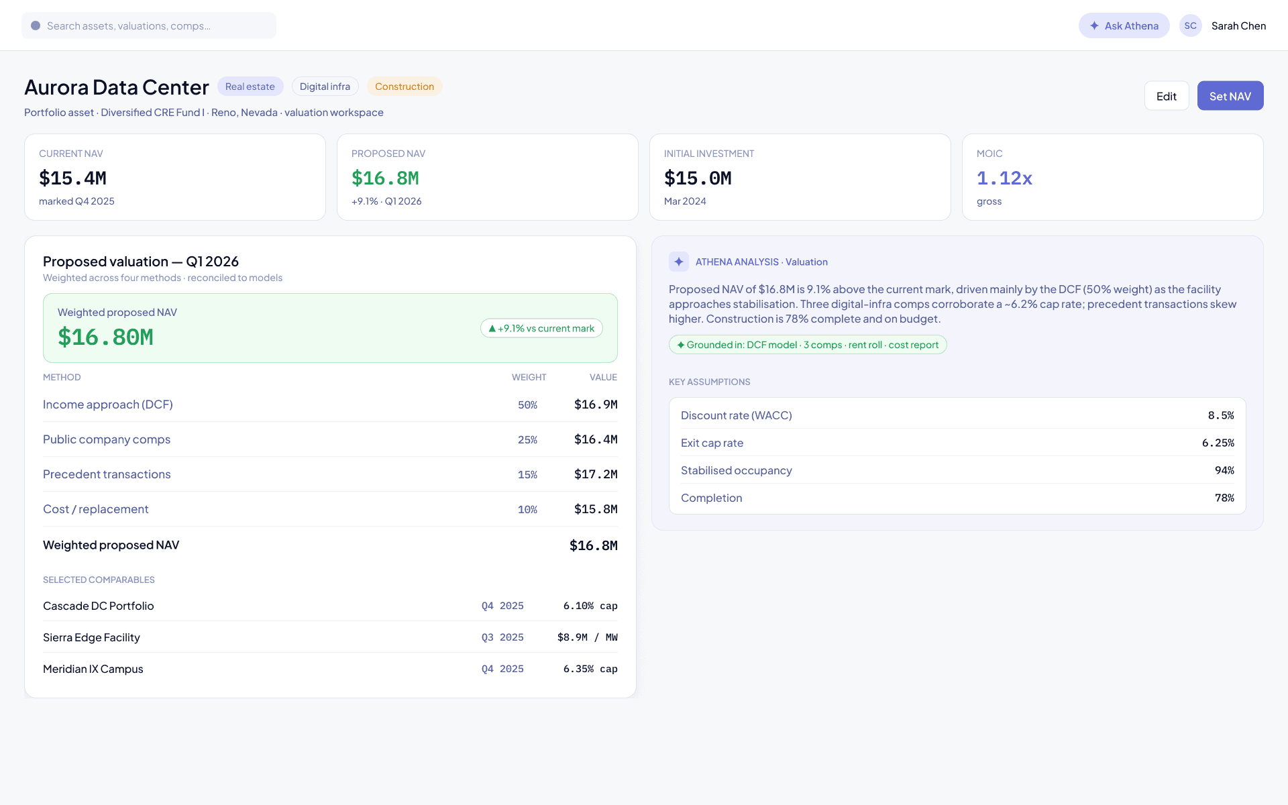Select the Digital infra tag

325,87
